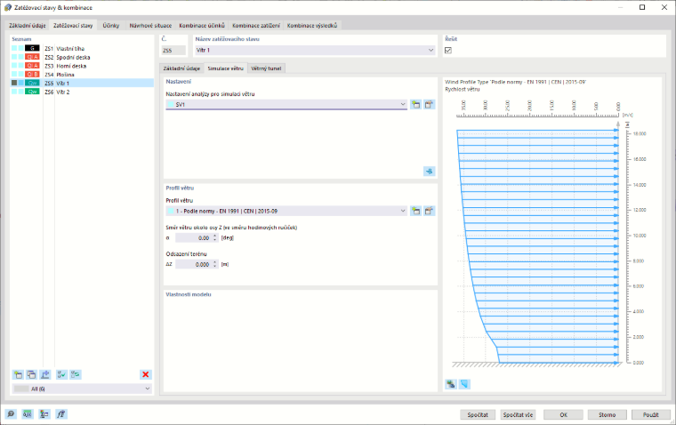Select ZS3 Horní deska load case
This screenshot has height=425, width=676.
82,66
